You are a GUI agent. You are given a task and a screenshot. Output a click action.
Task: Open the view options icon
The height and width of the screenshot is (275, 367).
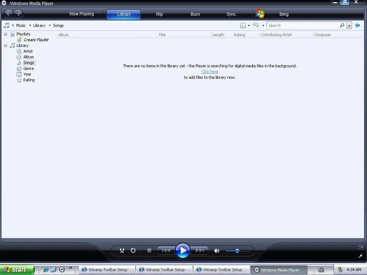click(x=256, y=25)
